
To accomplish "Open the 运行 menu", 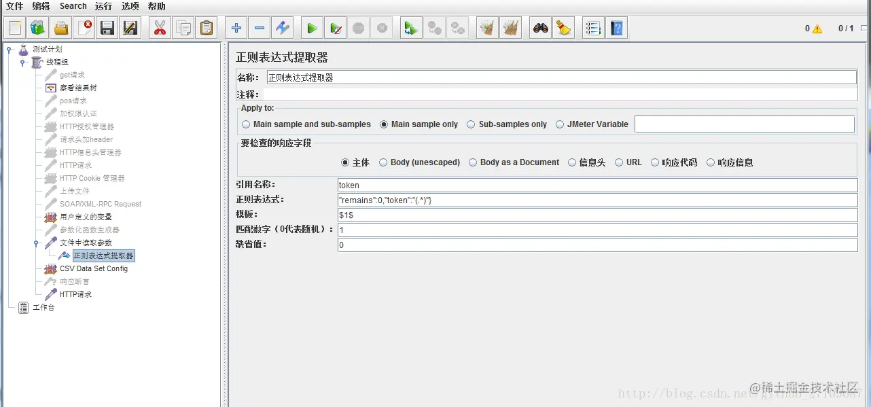I will [103, 6].
